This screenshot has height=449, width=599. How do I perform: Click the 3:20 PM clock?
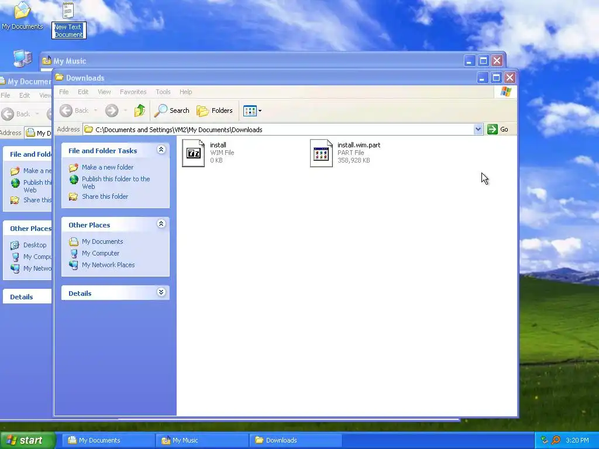pyautogui.click(x=577, y=440)
